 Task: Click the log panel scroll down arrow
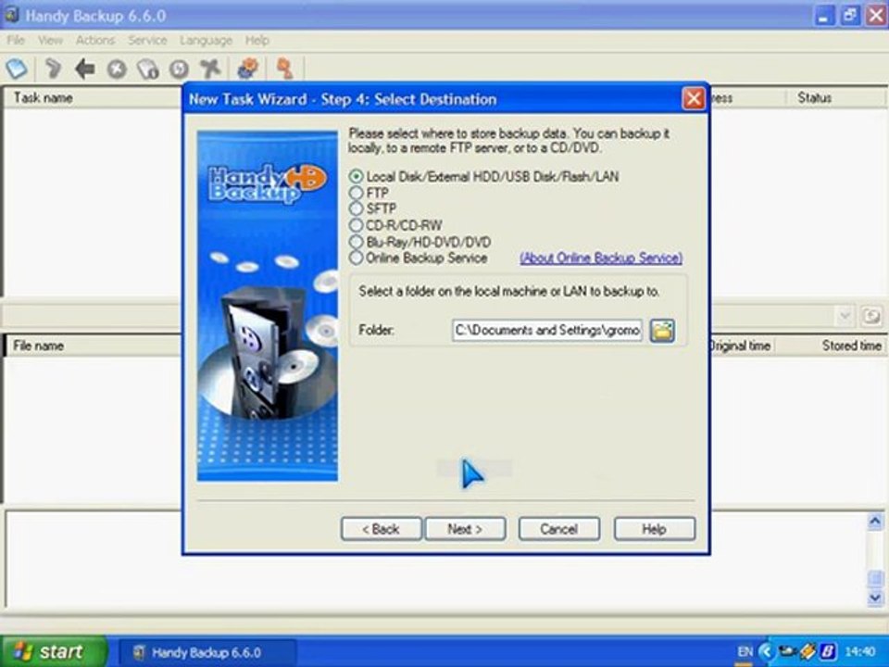pyautogui.click(x=875, y=598)
